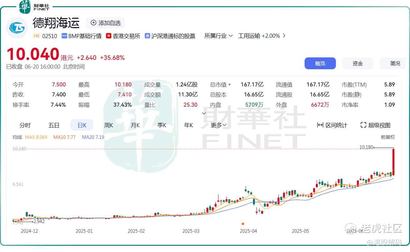Screen dimensions: 410x252
Task: Switch to the 资金 tab
Action: [358, 63]
